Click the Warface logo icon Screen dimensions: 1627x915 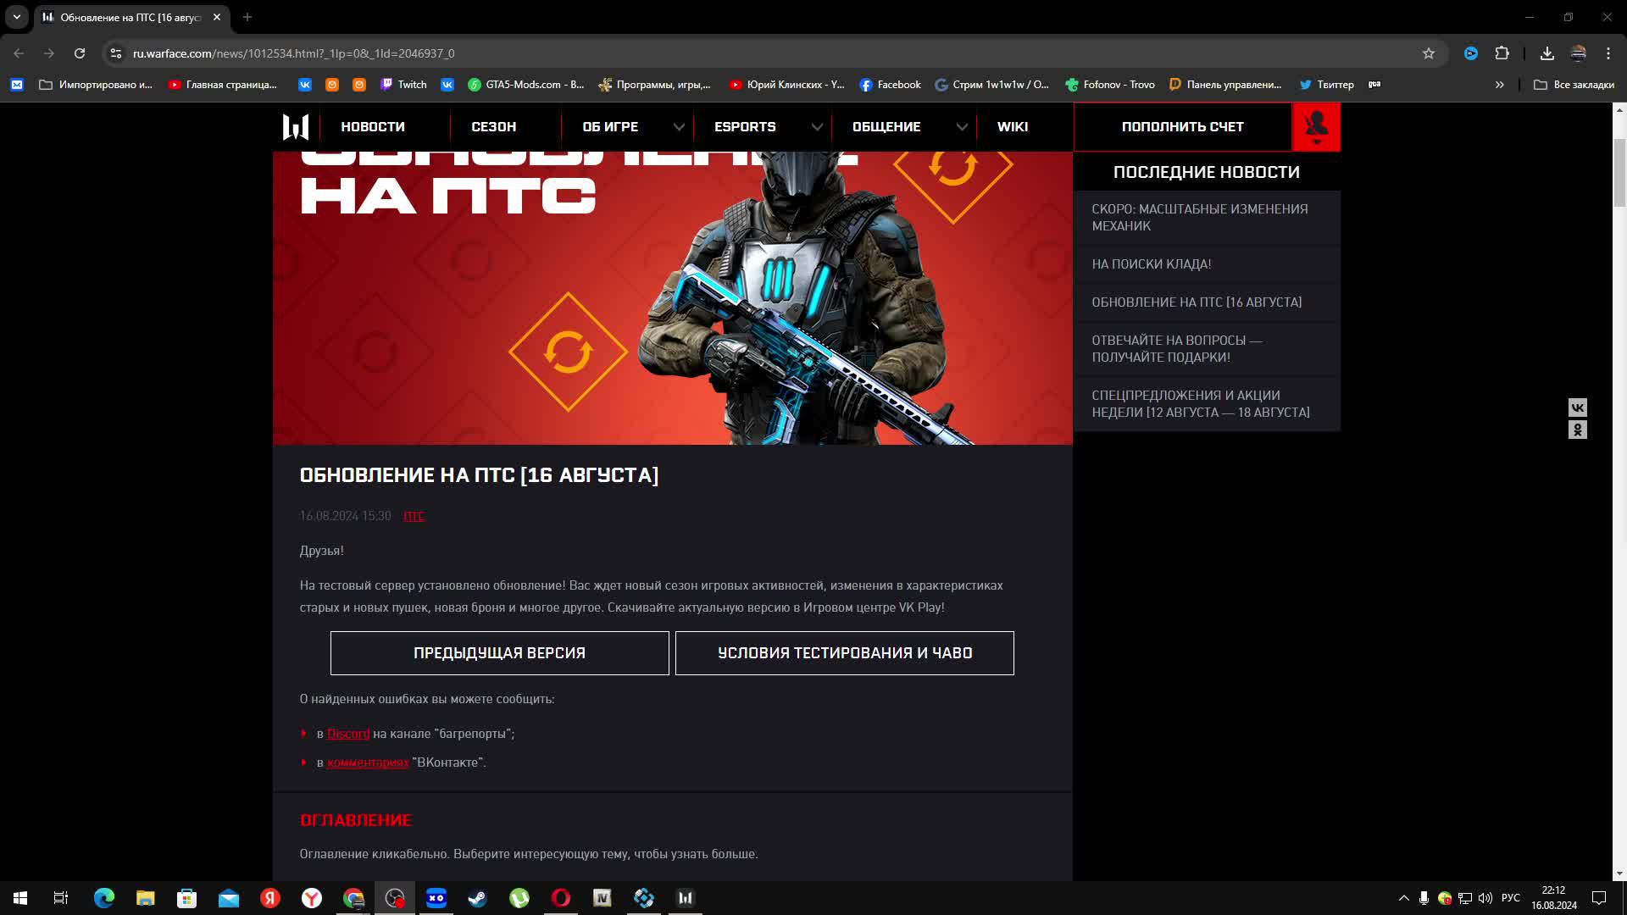(x=295, y=127)
